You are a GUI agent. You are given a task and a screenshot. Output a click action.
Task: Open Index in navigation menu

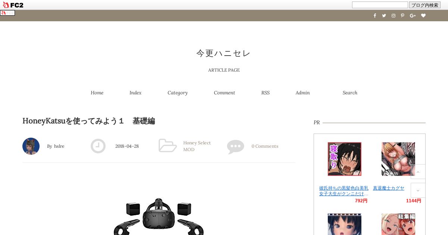tap(136, 93)
